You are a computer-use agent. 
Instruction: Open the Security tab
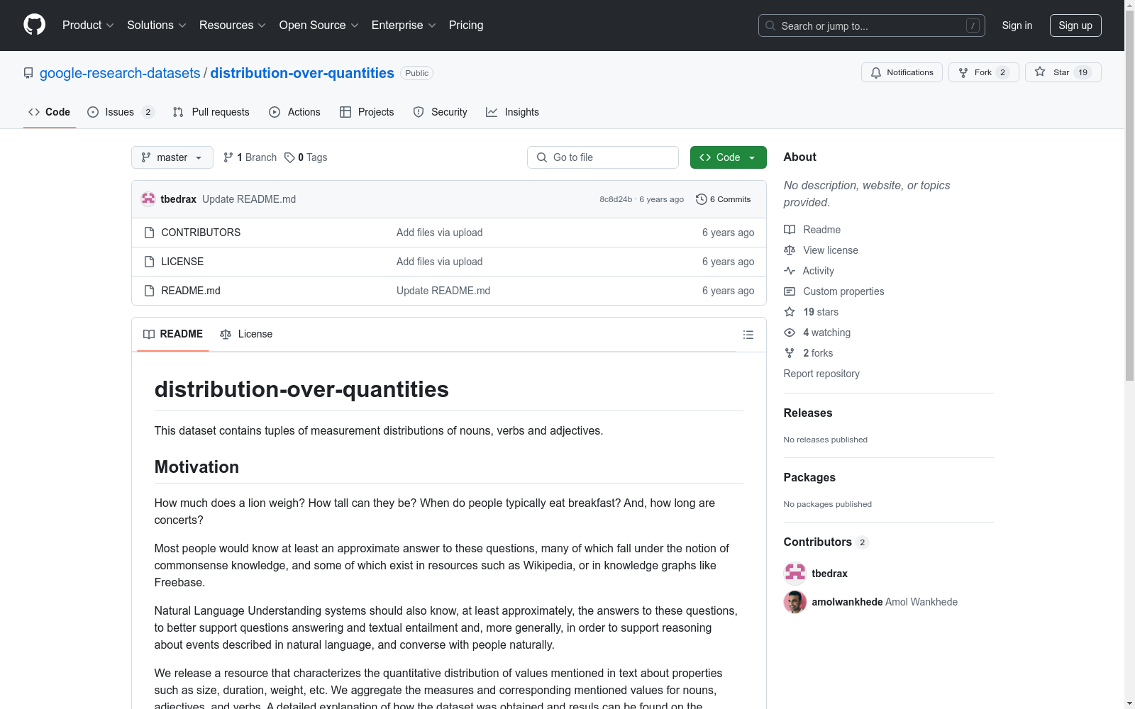(441, 112)
